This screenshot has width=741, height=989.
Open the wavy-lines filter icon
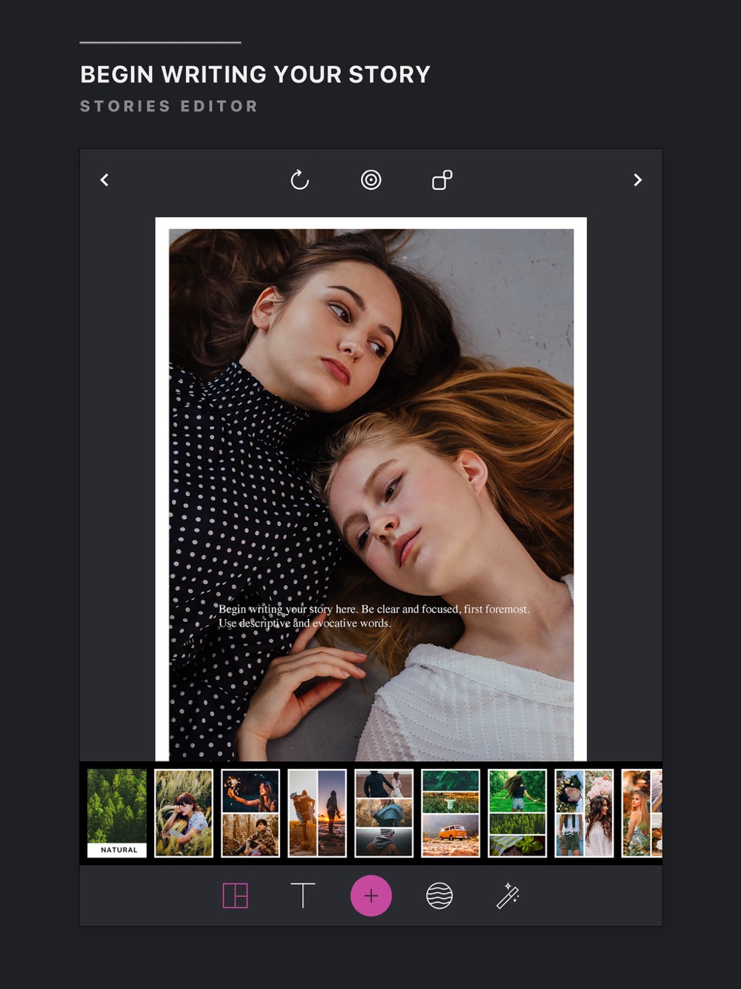click(439, 896)
